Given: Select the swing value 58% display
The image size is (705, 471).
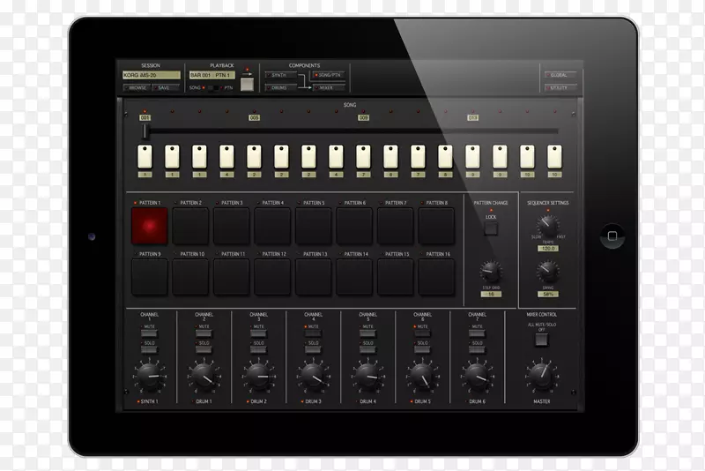Looking at the screenshot, I should coord(548,295).
